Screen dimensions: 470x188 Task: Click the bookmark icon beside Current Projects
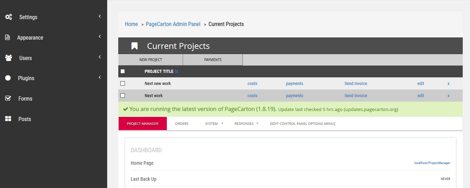pyautogui.click(x=135, y=46)
